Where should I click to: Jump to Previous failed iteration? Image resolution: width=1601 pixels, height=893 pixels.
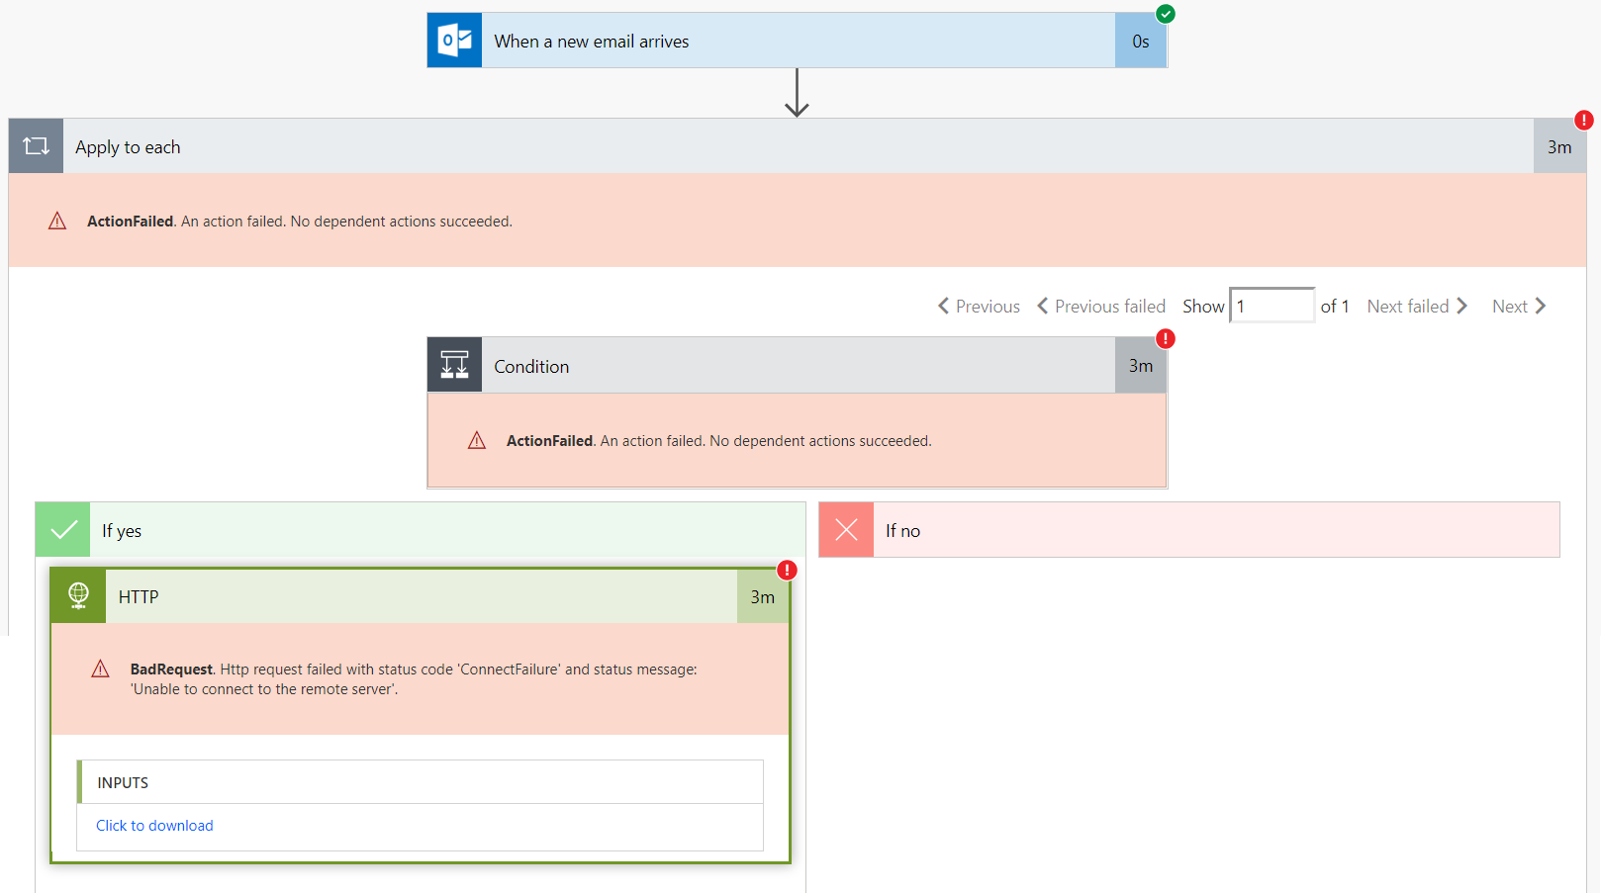pyautogui.click(x=1100, y=307)
